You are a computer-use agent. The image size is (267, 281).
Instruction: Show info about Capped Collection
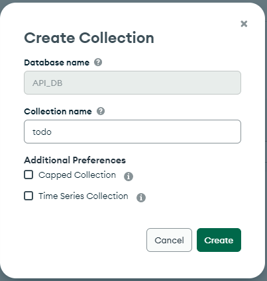(129, 177)
